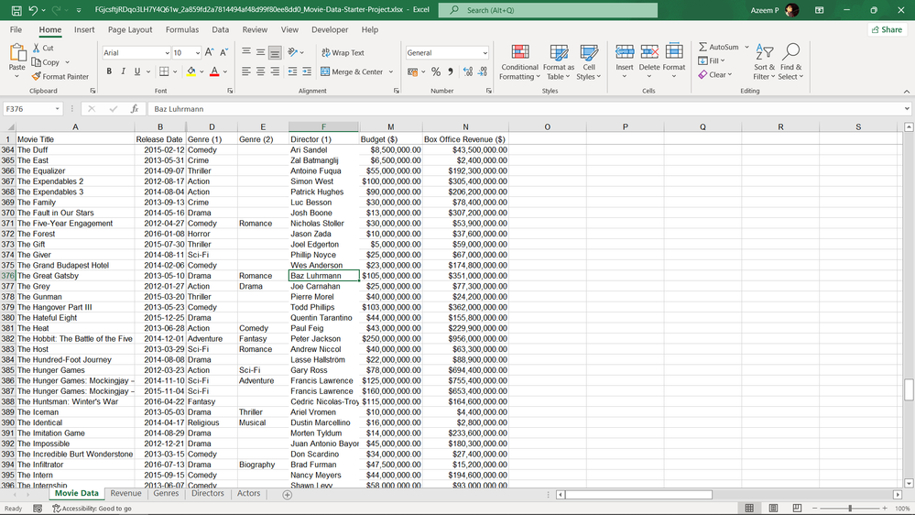The width and height of the screenshot is (915, 515).
Task: Click the Save icon in title bar
Action: (x=16, y=10)
